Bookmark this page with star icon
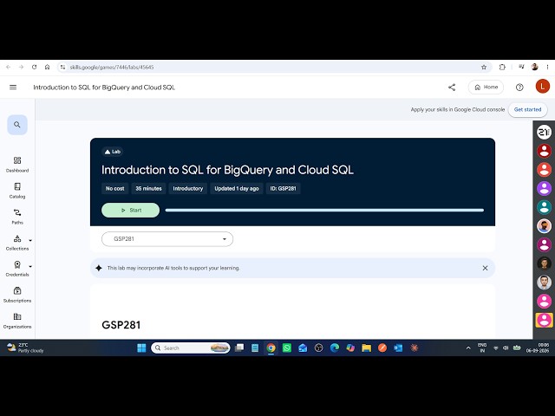The width and height of the screenshot is (555, 416). pos(484,67)
